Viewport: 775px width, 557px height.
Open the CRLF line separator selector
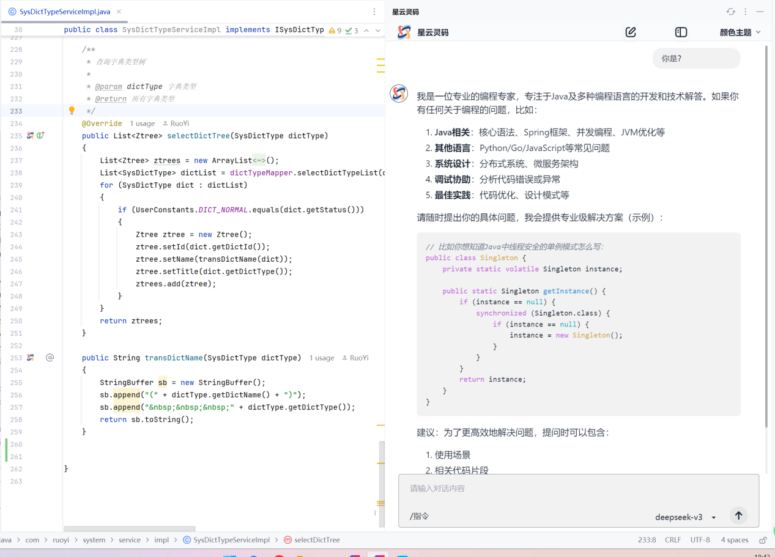click(x=673, y=540)
